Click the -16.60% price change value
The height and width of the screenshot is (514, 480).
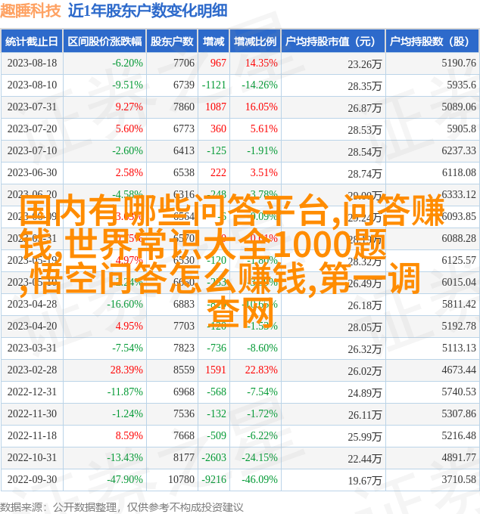click(125, 304)
